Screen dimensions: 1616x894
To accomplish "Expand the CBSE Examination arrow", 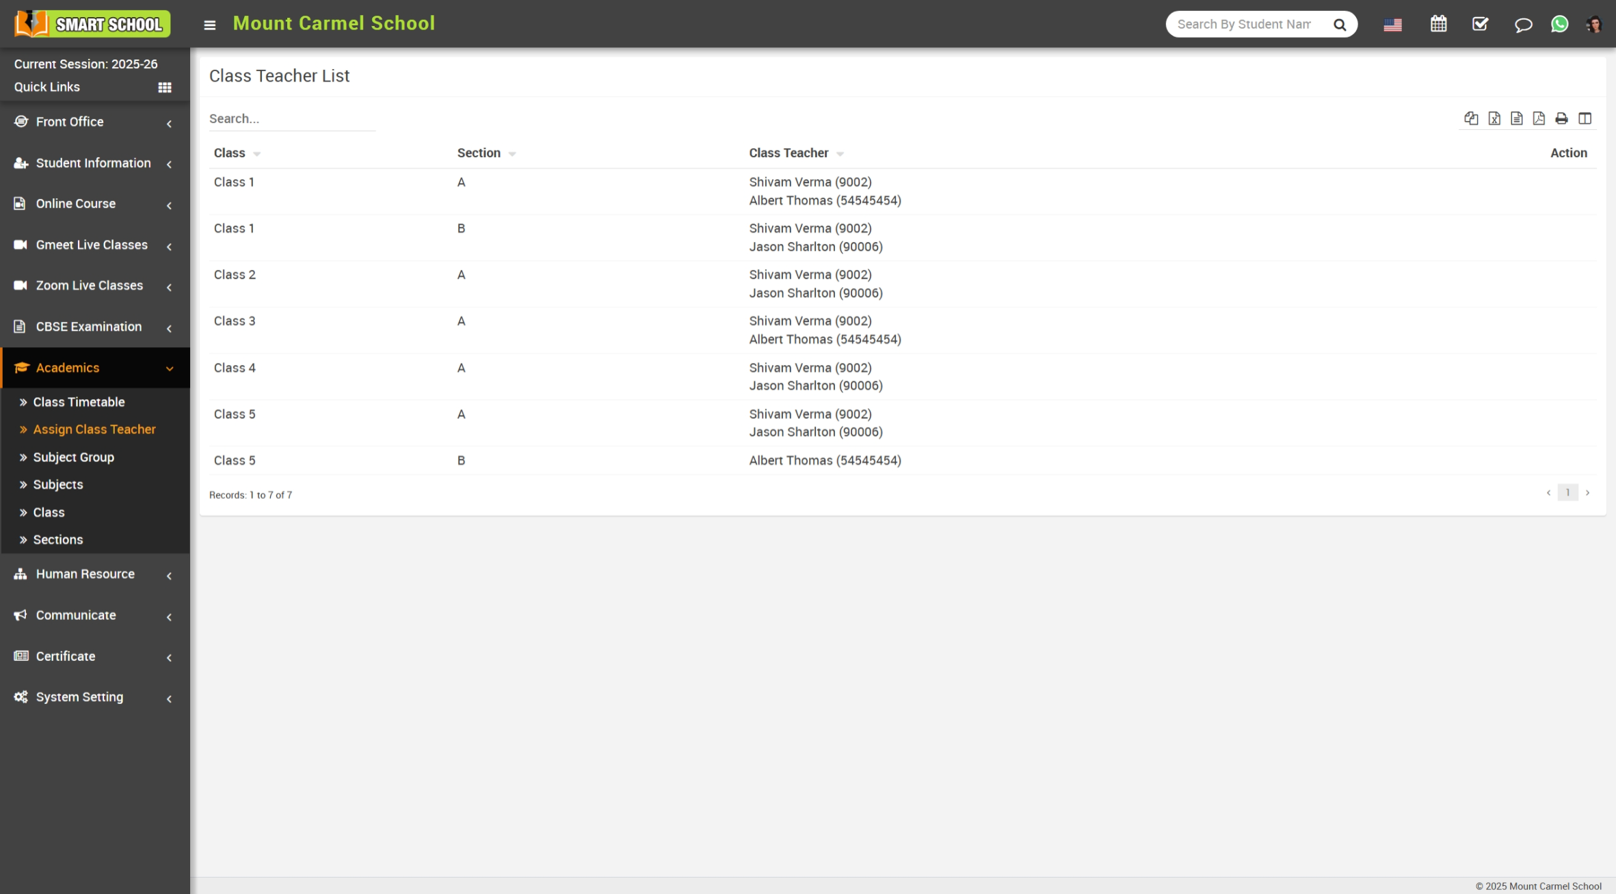I will (x=169, y=328).
